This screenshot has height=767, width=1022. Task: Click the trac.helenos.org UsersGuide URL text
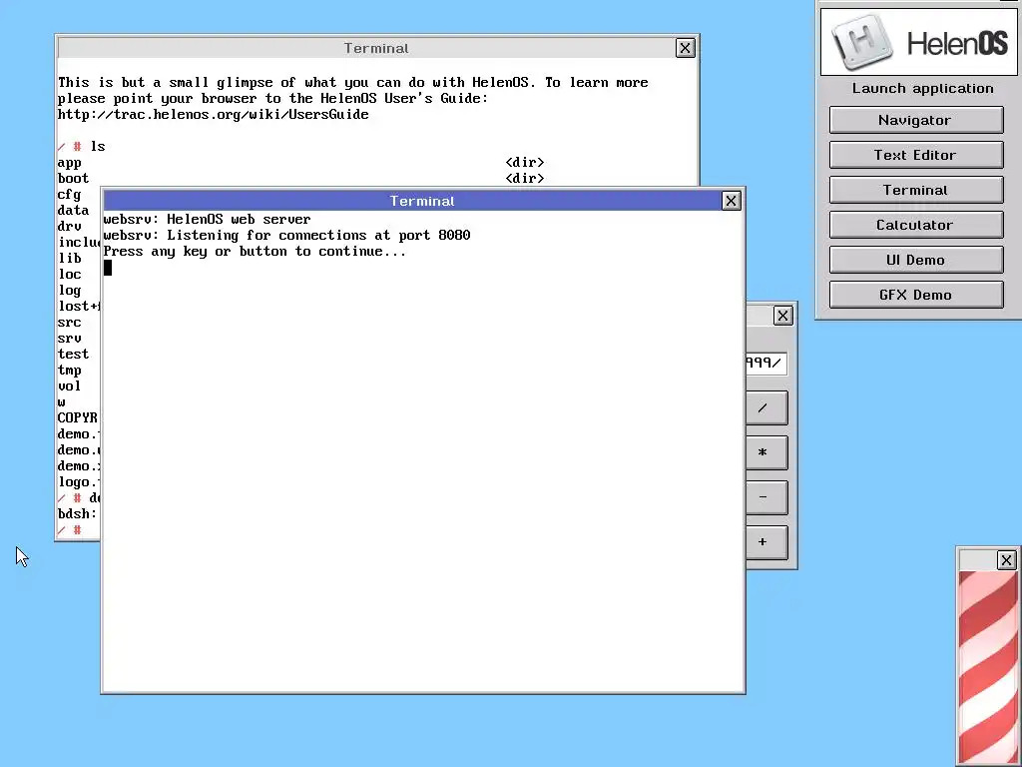[214, 115]
